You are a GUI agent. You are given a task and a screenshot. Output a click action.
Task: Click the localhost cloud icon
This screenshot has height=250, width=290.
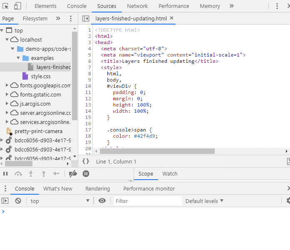click(x=14, y=40)
